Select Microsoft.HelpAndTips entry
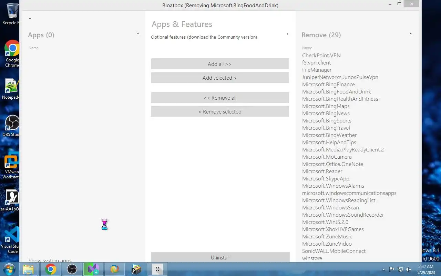The height and width of the screenshot is (276, 441). pyautogui.click(x=329, y=142)
